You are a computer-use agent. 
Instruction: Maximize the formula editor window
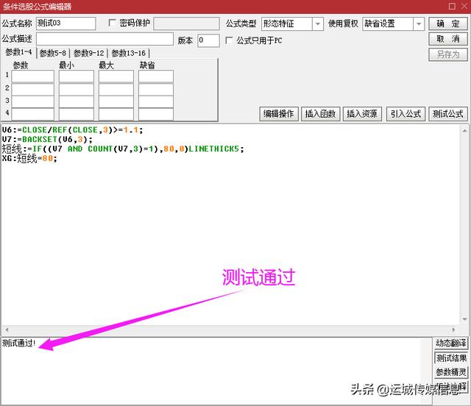452,6
